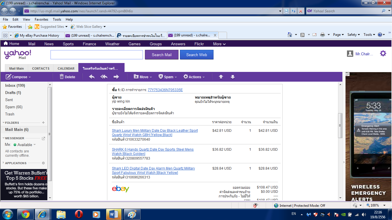The height and width of the screenshot is (220, 392).
Task: Click the Reply All double-arrow icon
Action: pyautogui.click(x=104, y=77)
